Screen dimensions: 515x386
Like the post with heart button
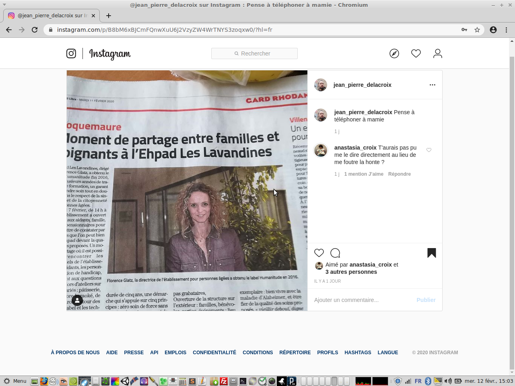coord(319,253)
